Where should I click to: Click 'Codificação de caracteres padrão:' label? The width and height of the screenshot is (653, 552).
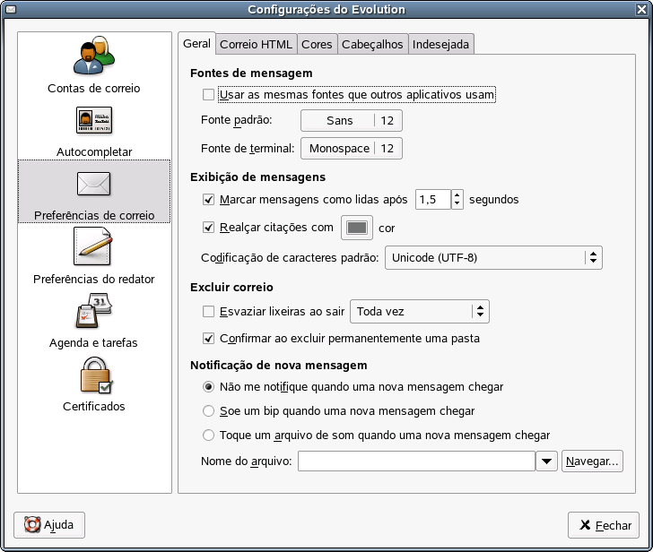point(290,258)
